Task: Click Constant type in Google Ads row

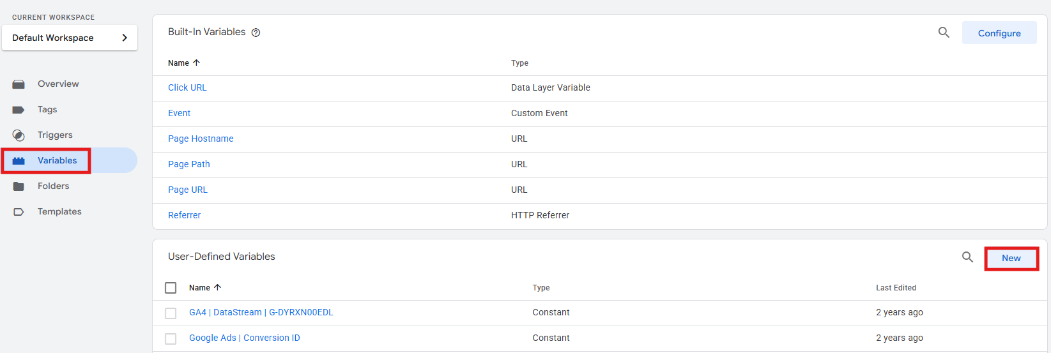Action: point(551,338)
